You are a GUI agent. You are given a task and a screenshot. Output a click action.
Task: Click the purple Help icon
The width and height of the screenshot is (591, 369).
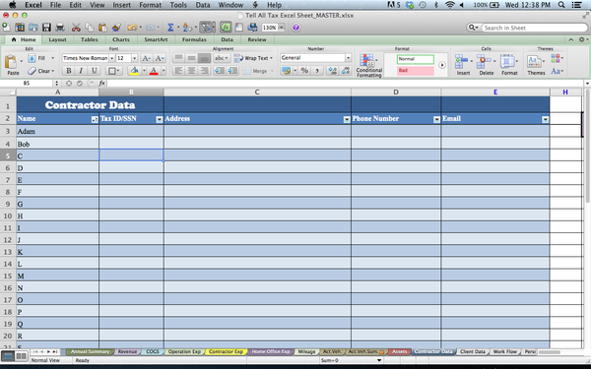(295, 28)
